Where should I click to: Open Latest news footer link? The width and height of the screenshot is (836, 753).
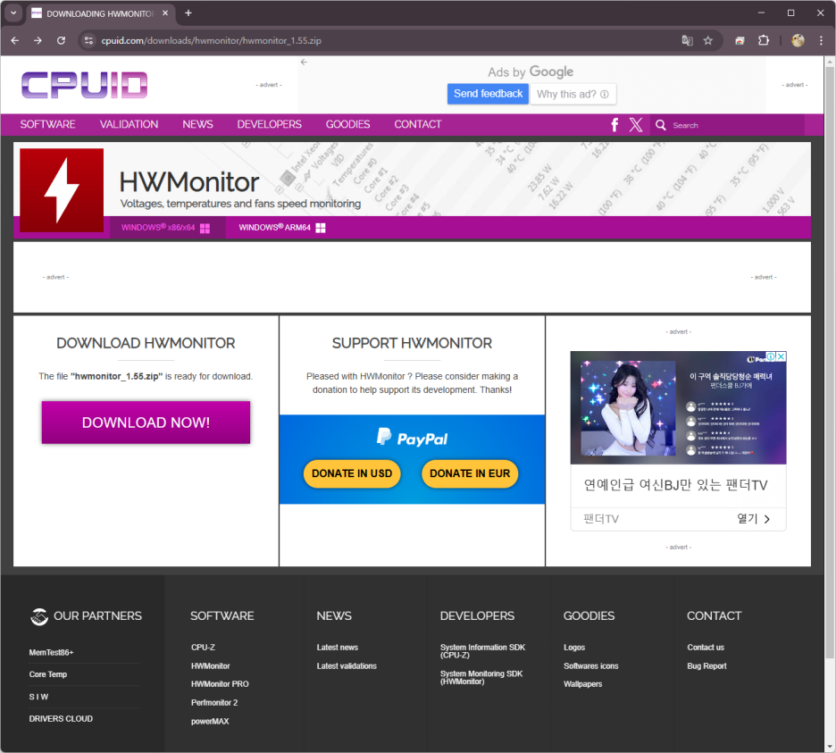pyautogui.click(x=338, y=647)
